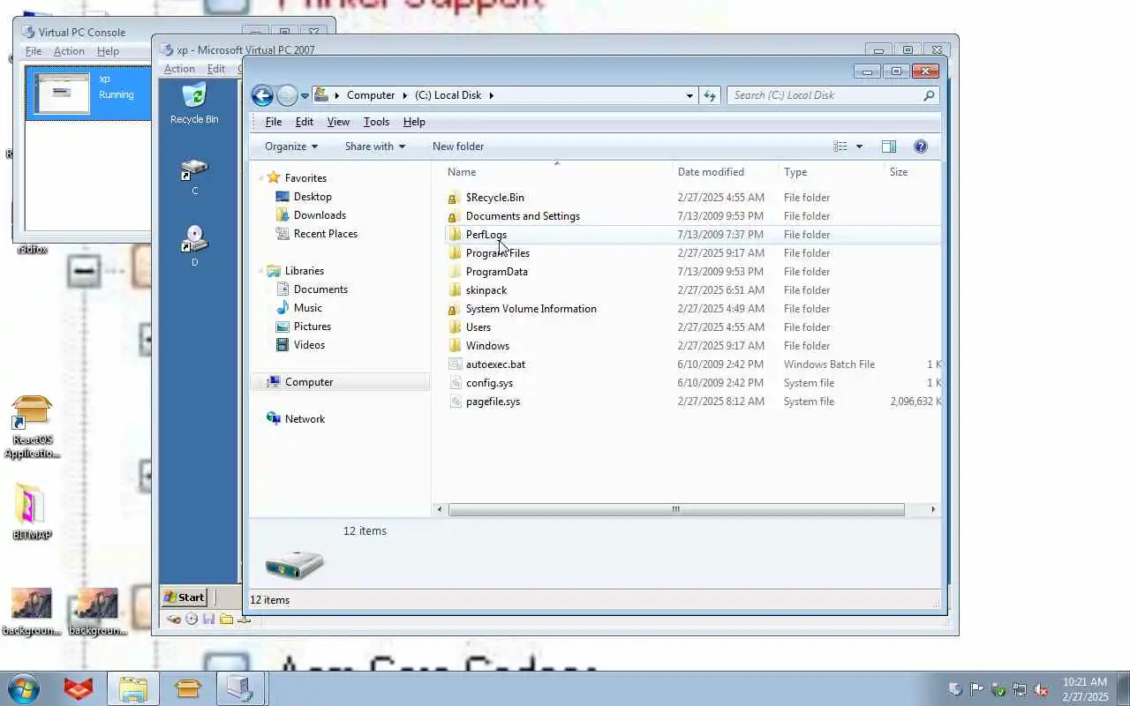The width and height of the screenshot is (1130, 706).
Task: Select the Users folder icon
Action: [x=455, y=327]
